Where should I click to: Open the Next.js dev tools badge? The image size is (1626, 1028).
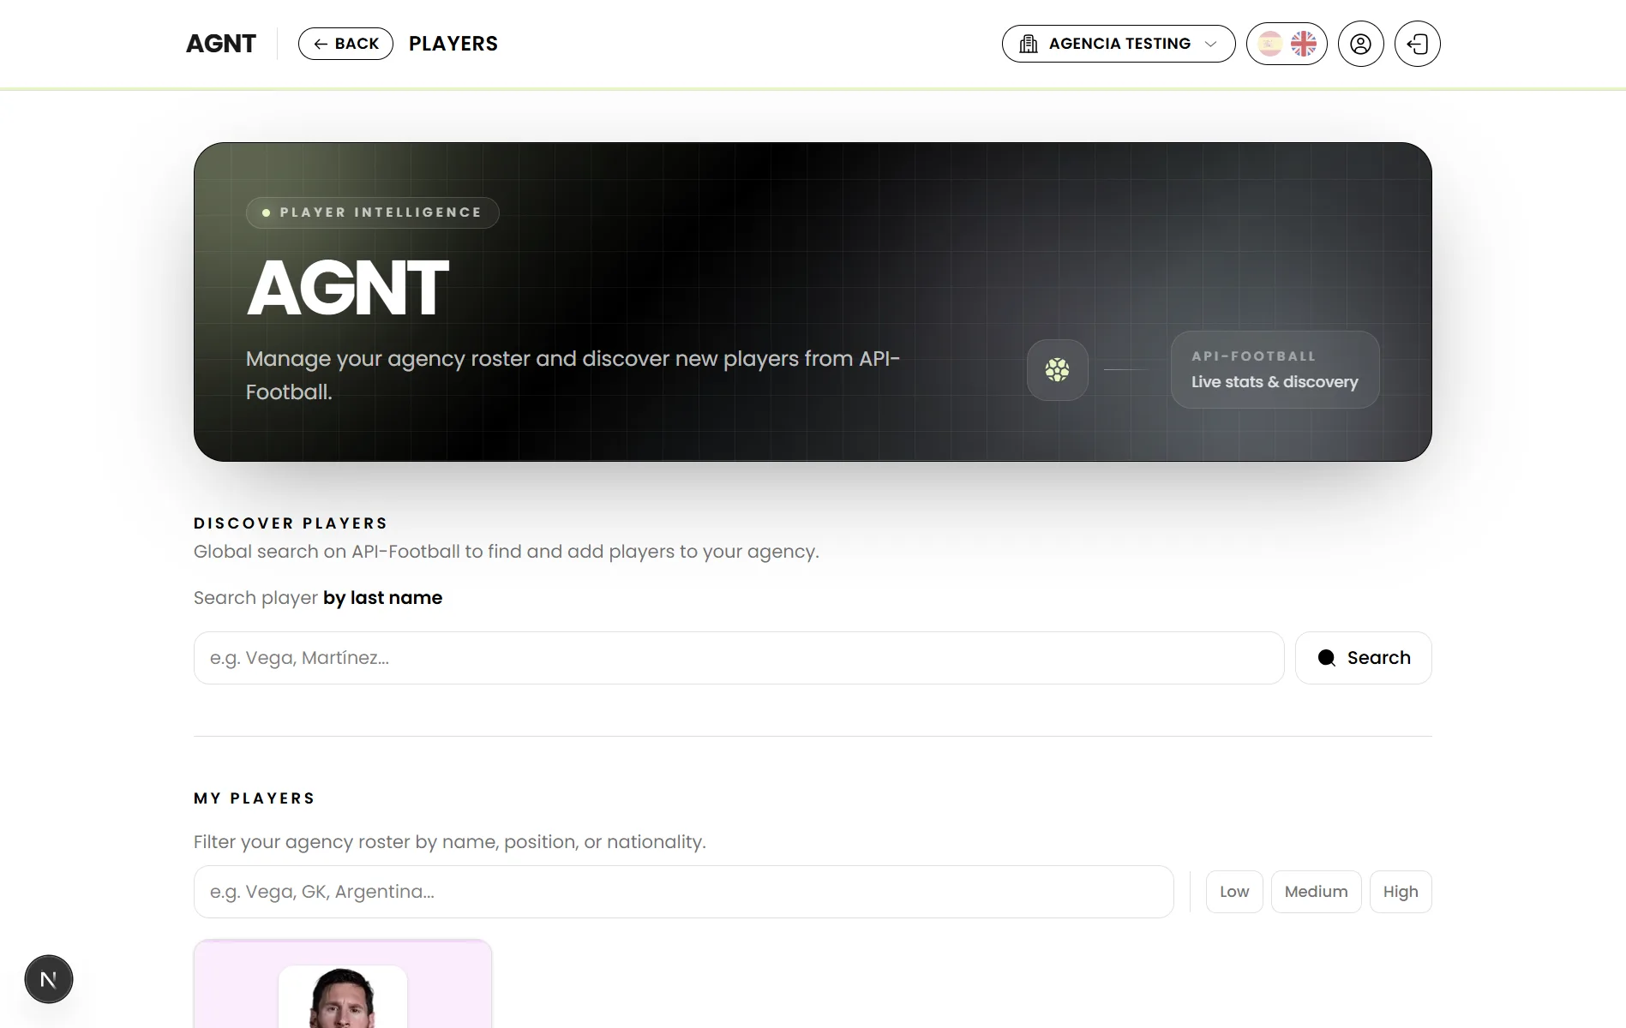(x=49, y=979)
